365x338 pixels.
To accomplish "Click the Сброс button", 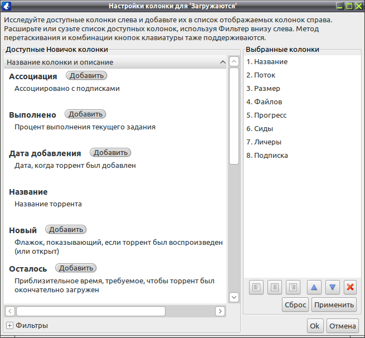I will coord(295,305).
